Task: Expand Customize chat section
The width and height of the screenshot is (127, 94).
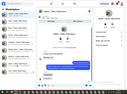Action: (109, 32)
